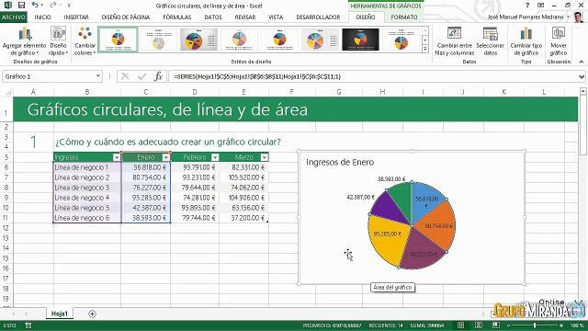The height and width of the screenshot is (331, 588).
Task: Switch to Page Layout view icon
Action: coord(479,325)
